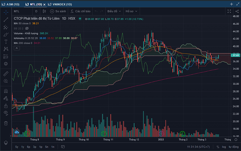Switch to the VNINDEX (1D) tab
This screenshot has height=151, width=241.
tap(60, 4)
